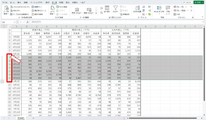Open the ファイル menu

pos(5,2)
